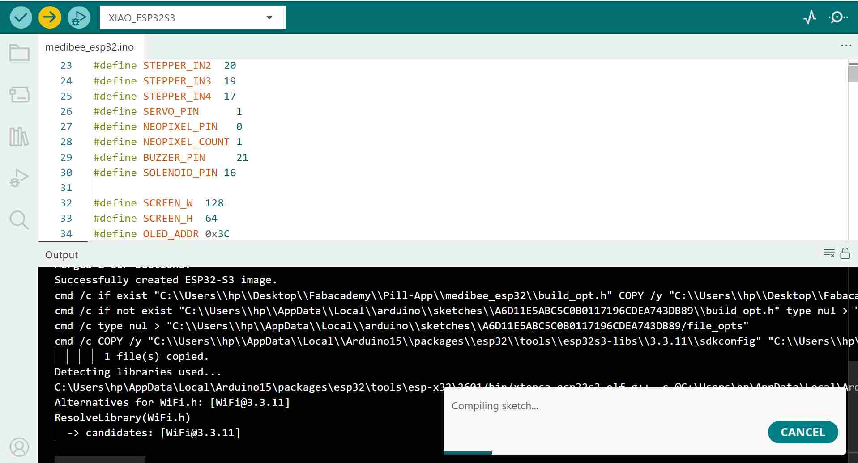Click '1 file(s) copied.' output line
This screenshot has height=463, width=858.
point(156,356)
